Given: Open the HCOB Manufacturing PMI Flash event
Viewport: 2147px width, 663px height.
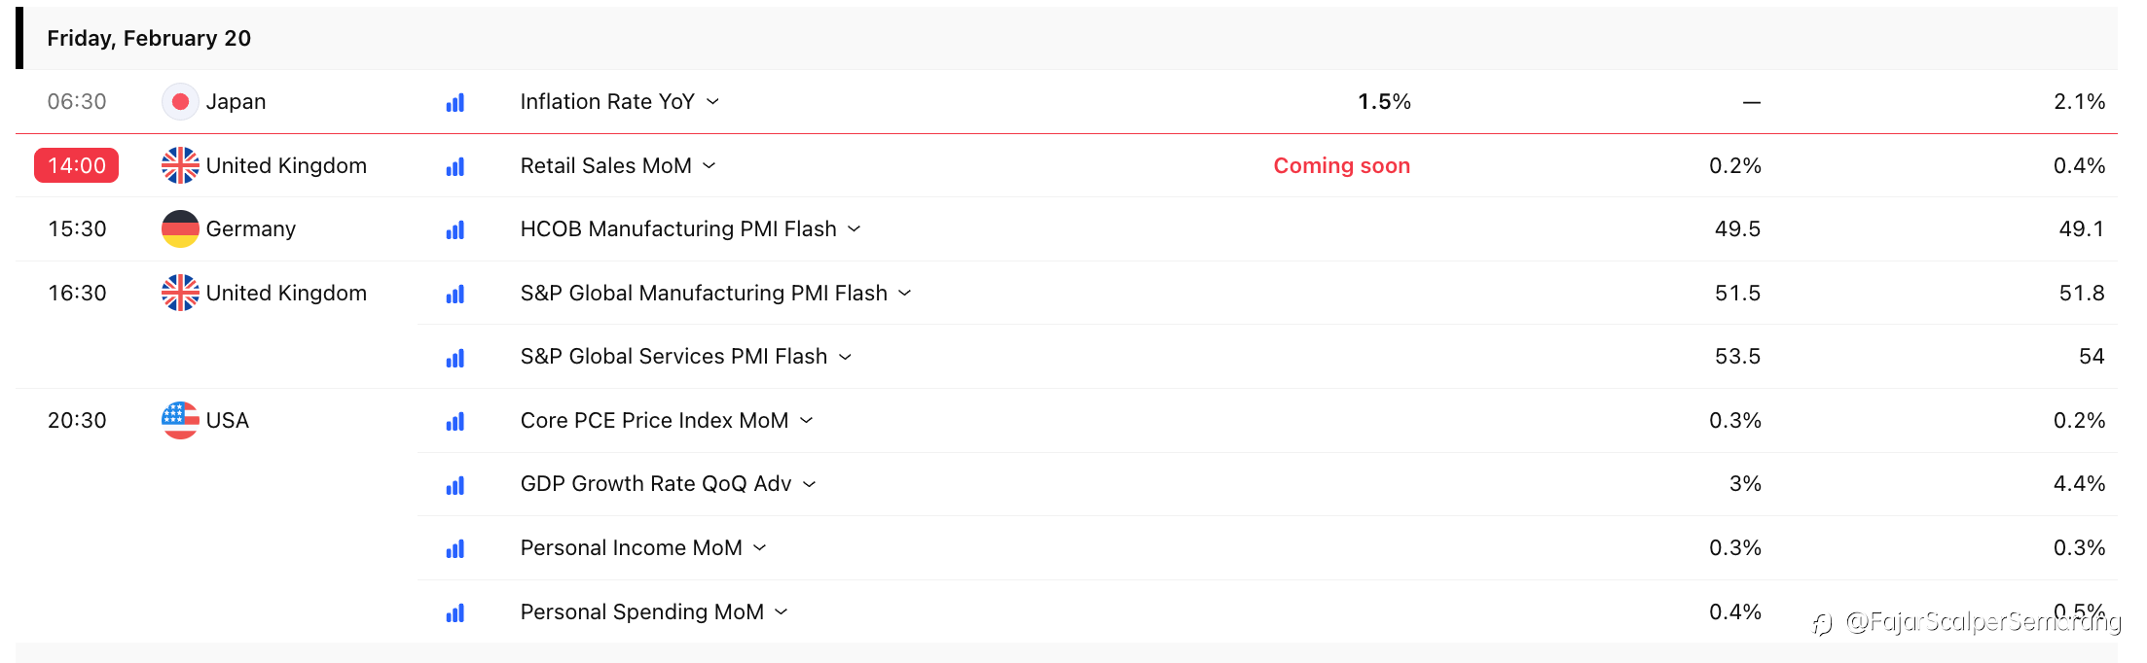Looking at the screenshot, I should coord(677,229).
